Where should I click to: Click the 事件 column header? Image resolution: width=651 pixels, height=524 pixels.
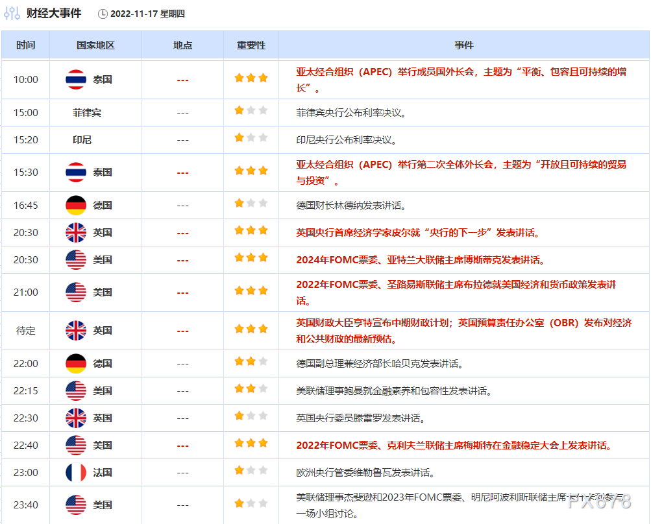[x=464, y=45]
